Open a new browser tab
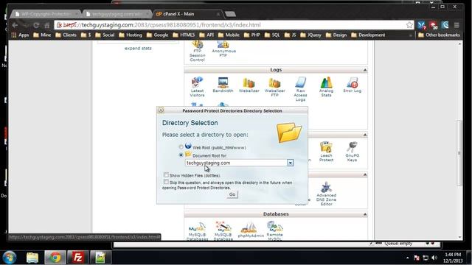 [230, 14]
